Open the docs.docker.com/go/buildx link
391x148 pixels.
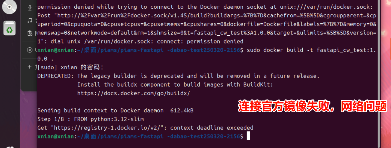134,93
